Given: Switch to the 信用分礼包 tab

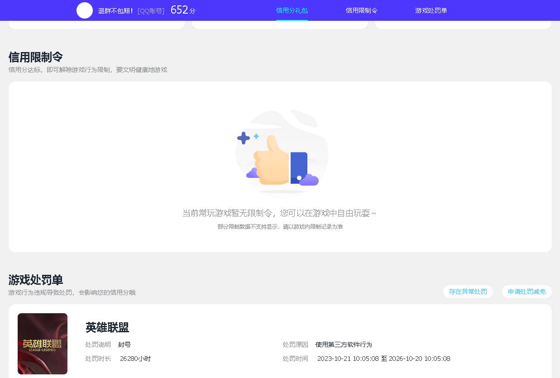Looking at the screenshot, I should tap(292, 10).
